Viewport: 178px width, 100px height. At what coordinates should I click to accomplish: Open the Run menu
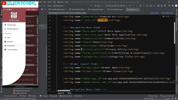click(x=44, y=2)
